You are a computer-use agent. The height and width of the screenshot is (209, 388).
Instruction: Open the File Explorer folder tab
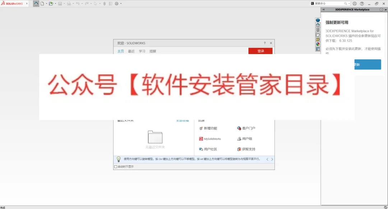tap(318, 35)
